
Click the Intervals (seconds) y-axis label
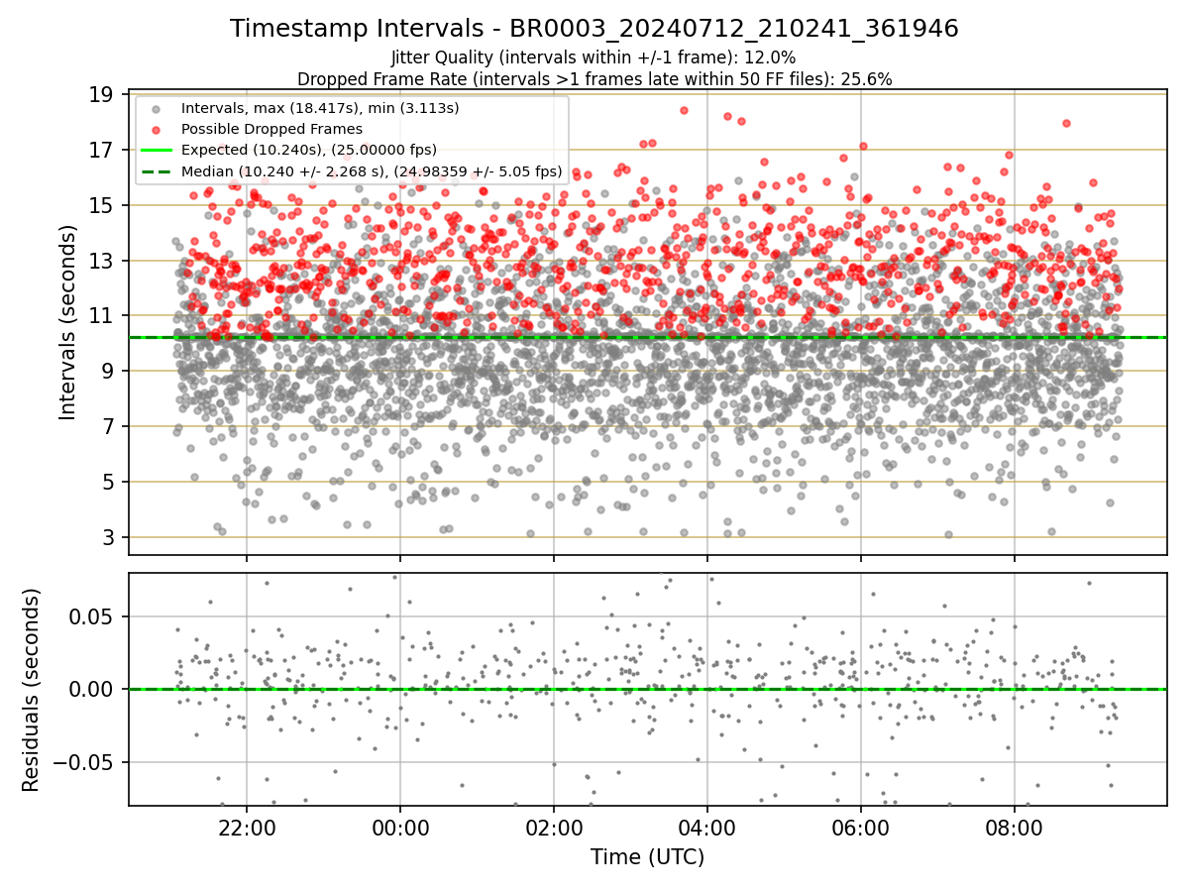[67, 322]
